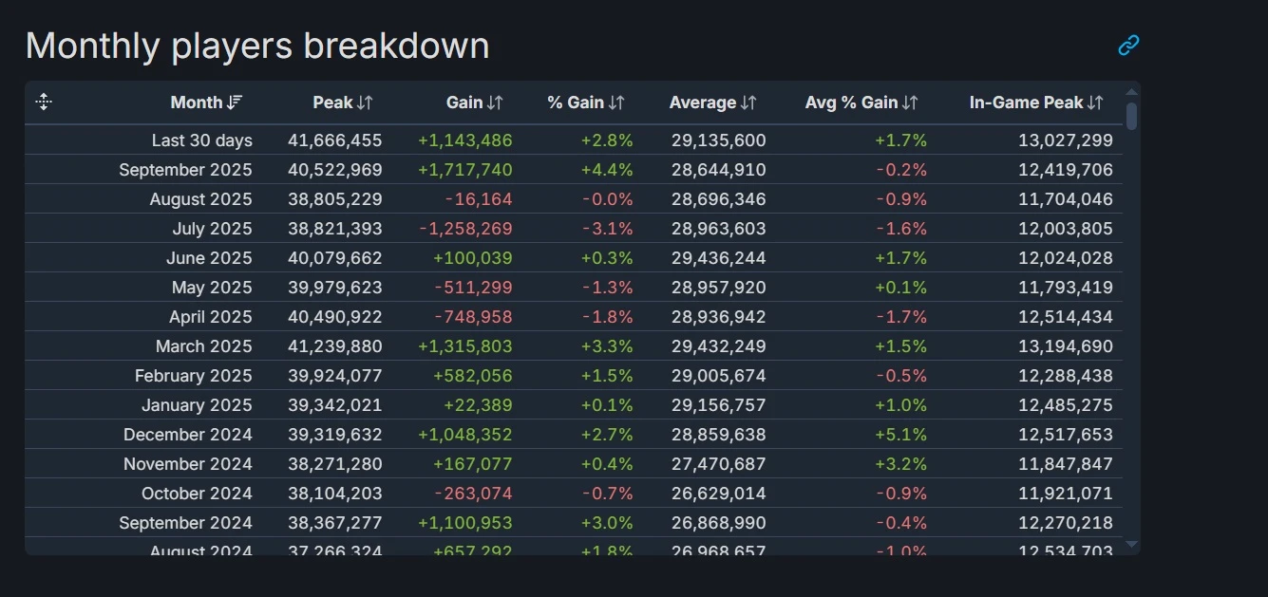The height and width of the screenshot is (597, 1268).
Task: Select the Last 30 days row label
Action: point(201,140)
